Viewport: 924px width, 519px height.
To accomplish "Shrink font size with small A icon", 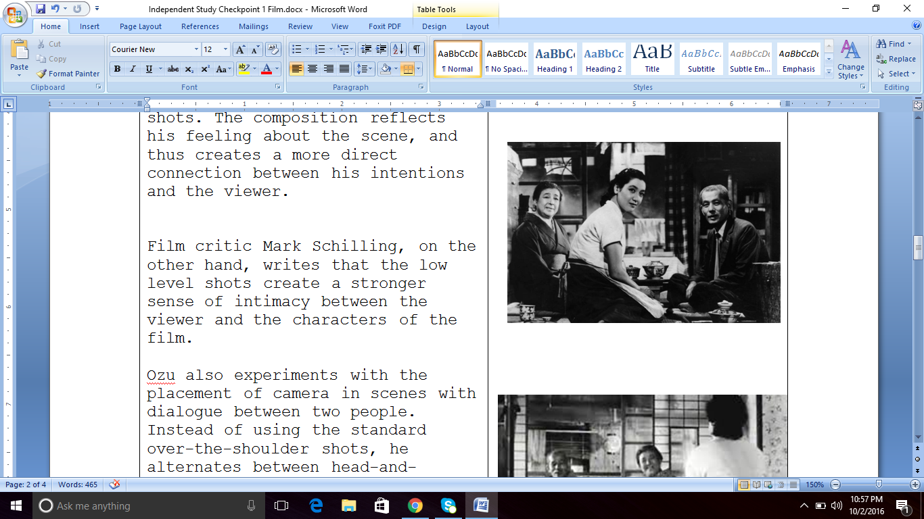I will coord(256,49).
